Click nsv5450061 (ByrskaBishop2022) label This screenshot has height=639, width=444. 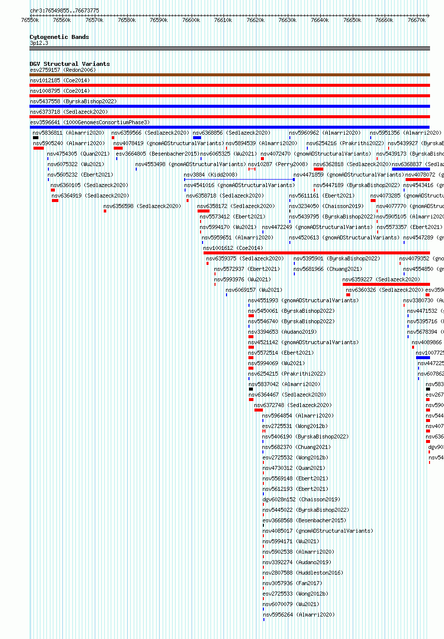tap(291, 311)
